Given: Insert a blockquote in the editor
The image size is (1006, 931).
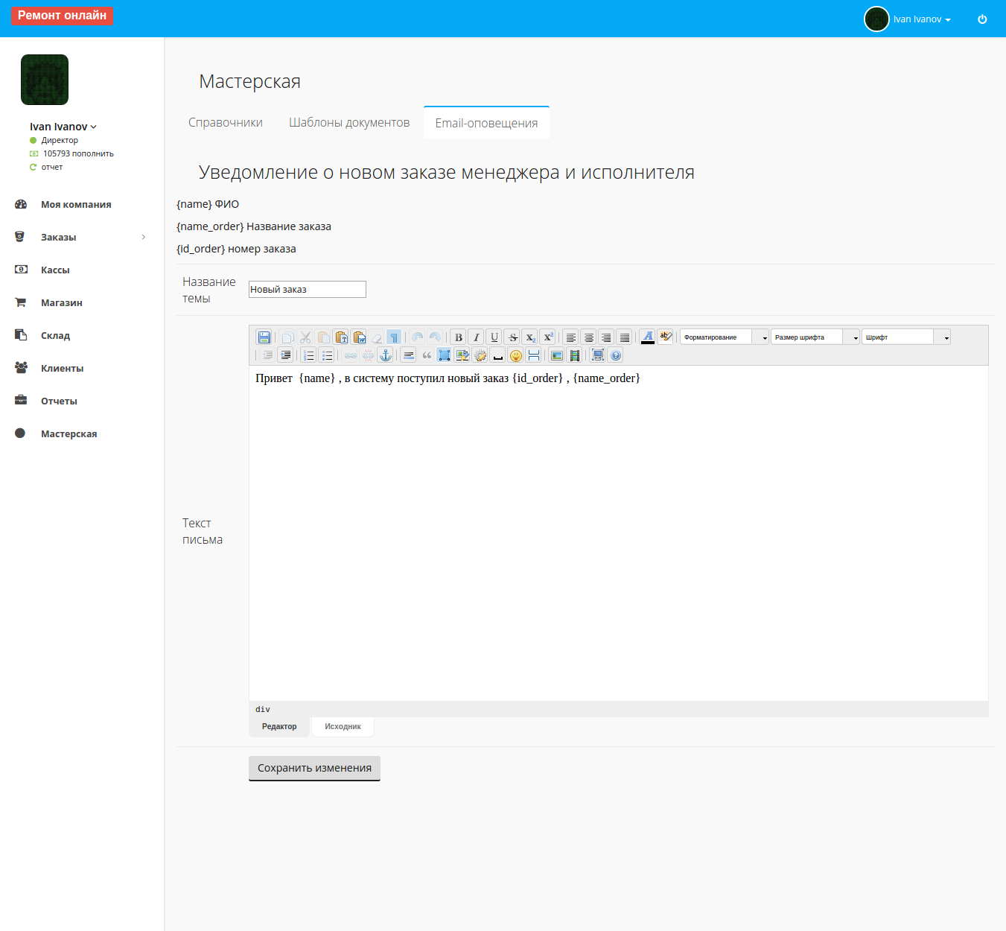Looking at the screenshot, I should click(427, 355).
